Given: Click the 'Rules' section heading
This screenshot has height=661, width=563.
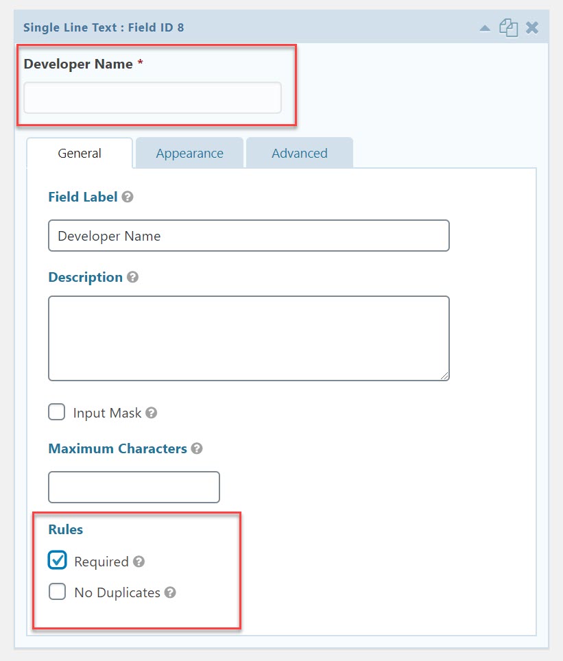Looking at the screenshot, I should point(65,529).
